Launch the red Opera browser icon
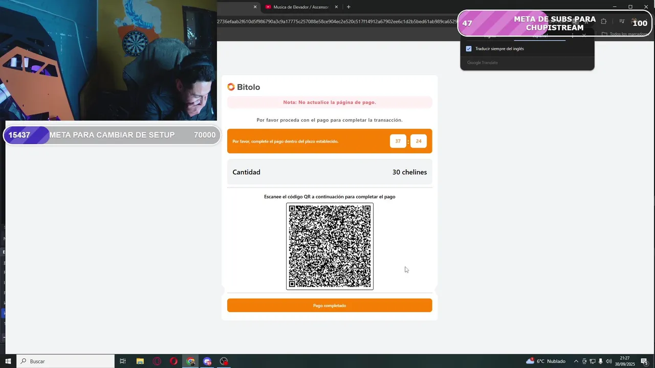This screenshot has width=655, height=368. pyautogui.click(x=173, y=361)
